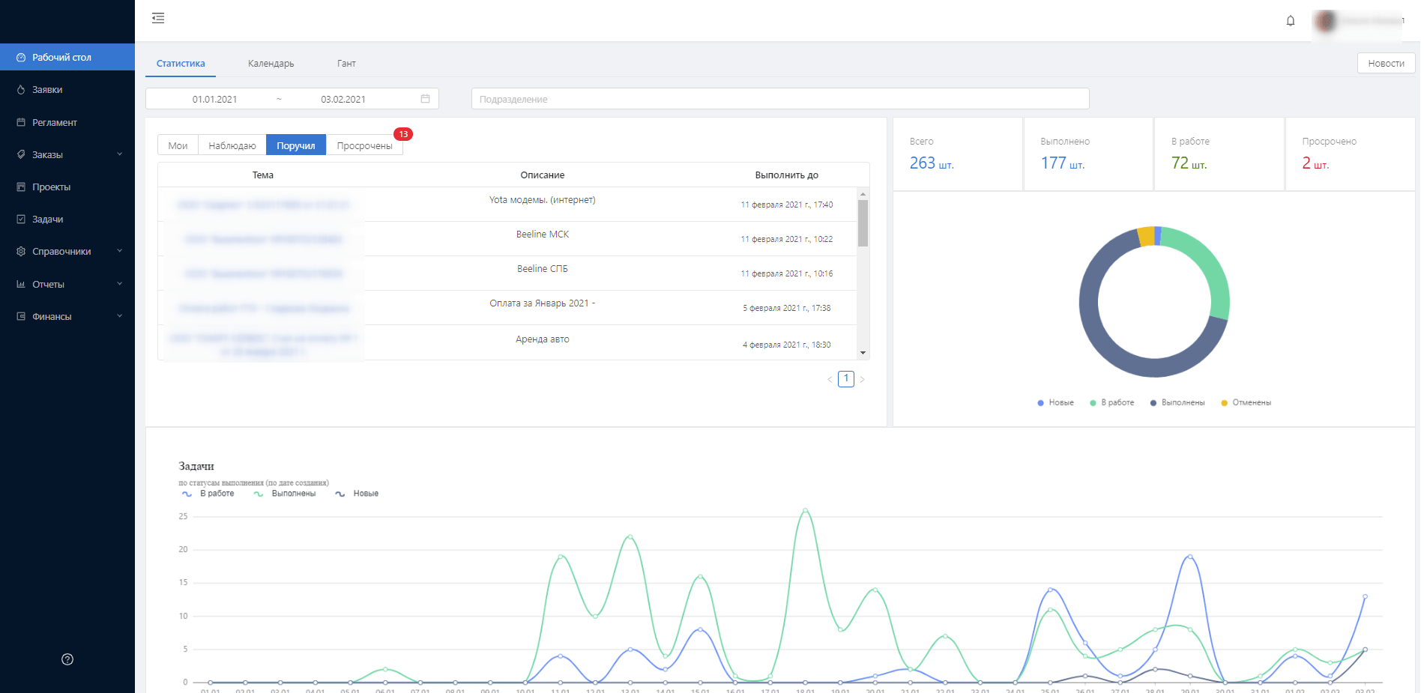Screen dimensions: 1424x693
Task: Expand the Финансы submenu chevron
Action: point(120,316)
